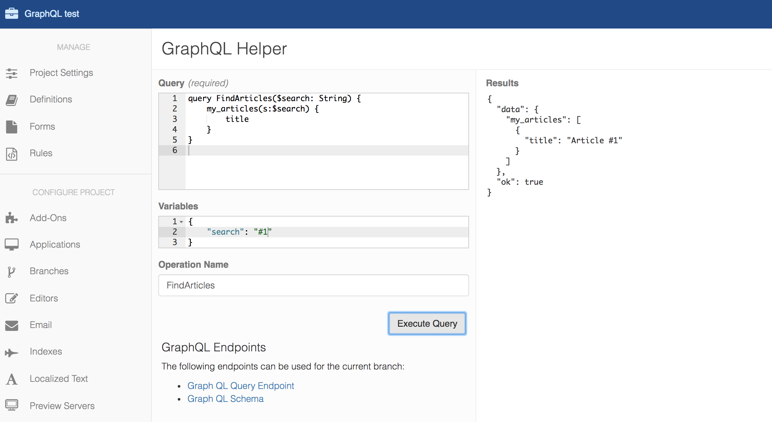Navigate to Forms in sidebar
This screenshot has width=772, height=422.
point(42,126)
